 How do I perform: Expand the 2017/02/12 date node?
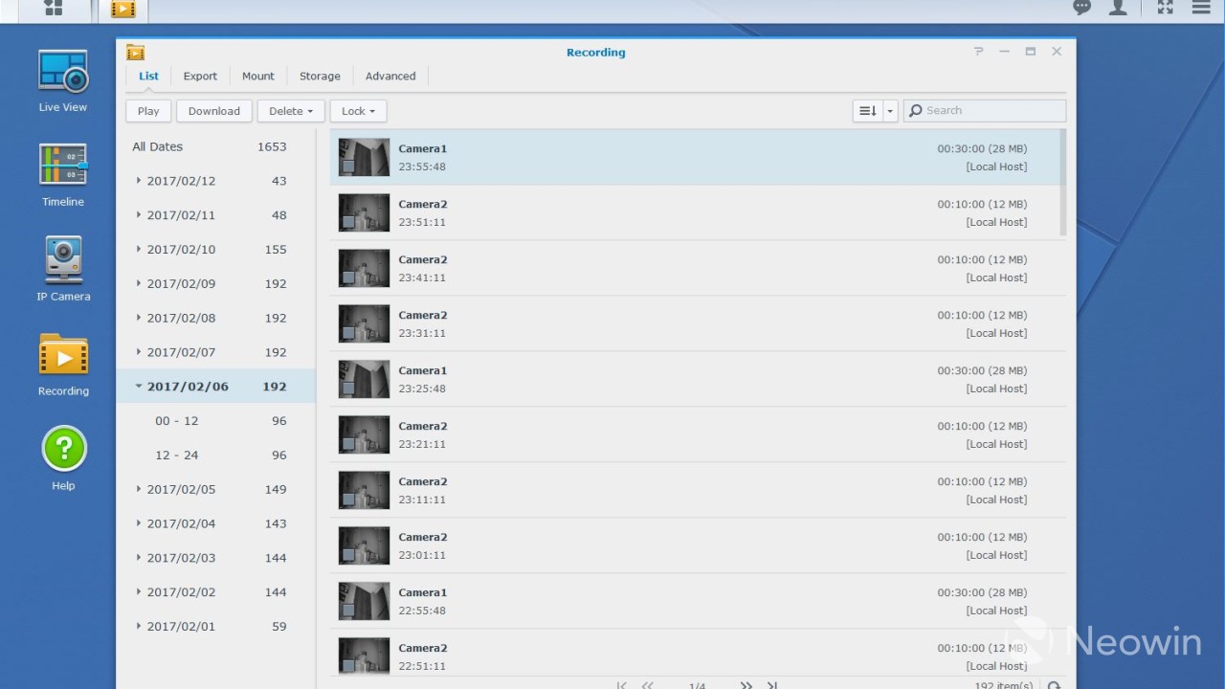click(139, 181)
